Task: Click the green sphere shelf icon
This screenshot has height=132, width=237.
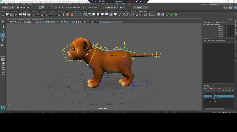Action: coord(171,14)
